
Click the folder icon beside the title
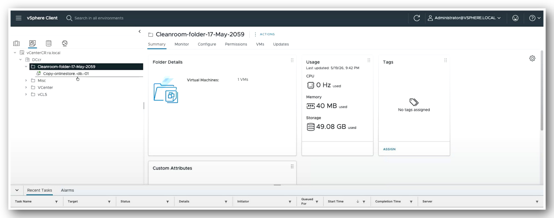tap(151, 35)
